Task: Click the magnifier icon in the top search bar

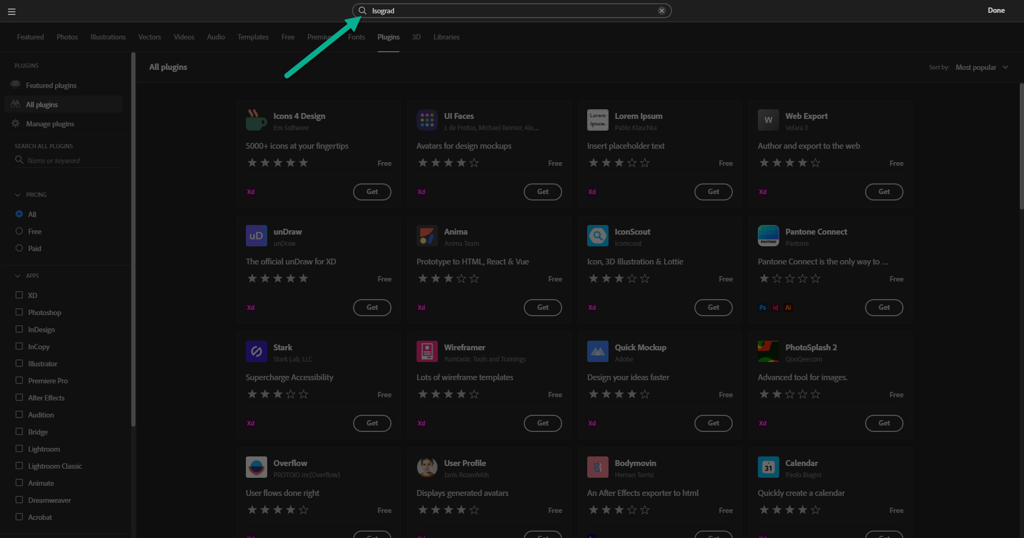Action: tap(362, 11)
